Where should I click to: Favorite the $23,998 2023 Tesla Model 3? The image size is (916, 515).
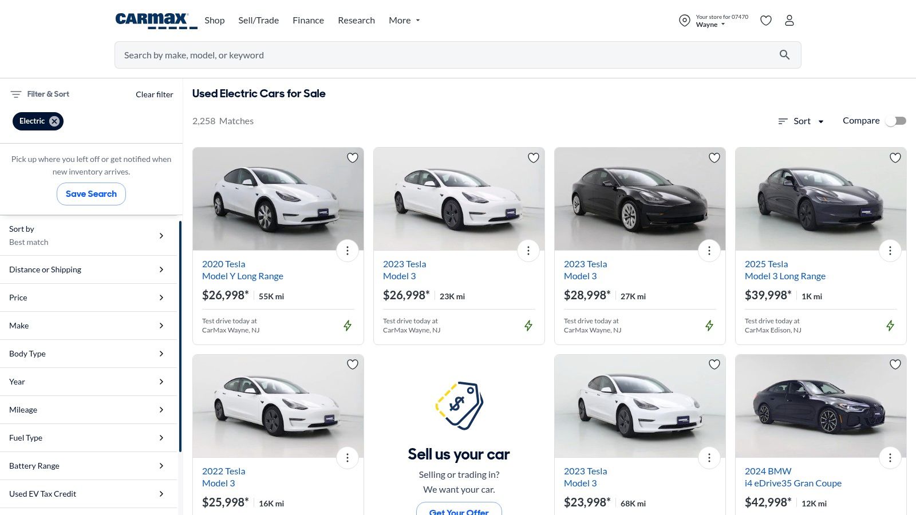(x=714, y=365)
